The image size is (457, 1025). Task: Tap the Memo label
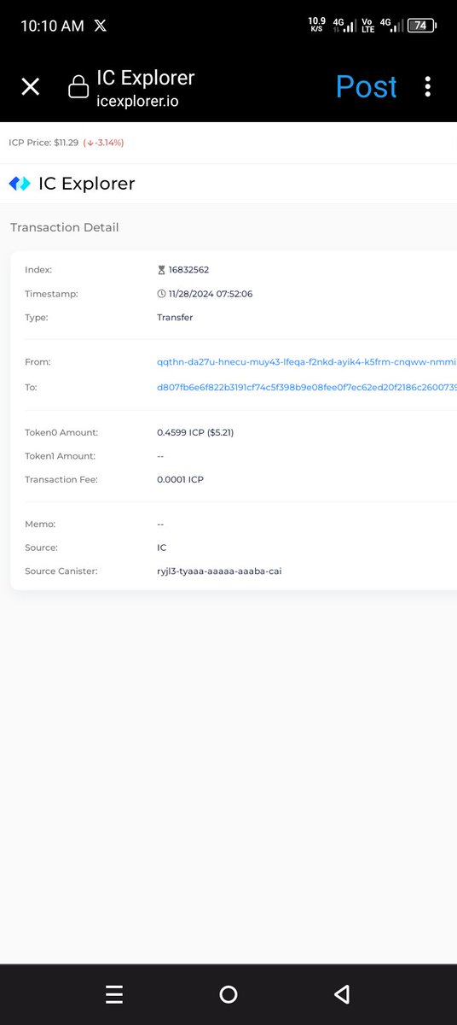(40, 524)
